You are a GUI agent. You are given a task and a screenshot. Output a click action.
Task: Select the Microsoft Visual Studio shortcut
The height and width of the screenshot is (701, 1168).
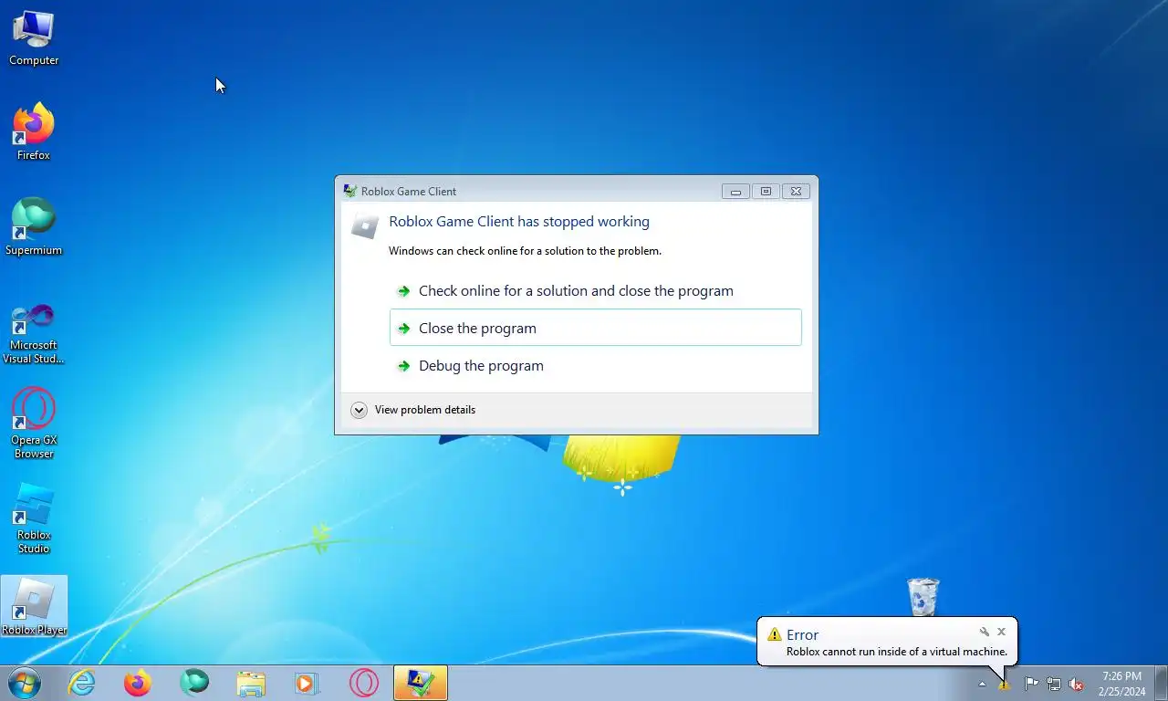(x=34, y=333)
